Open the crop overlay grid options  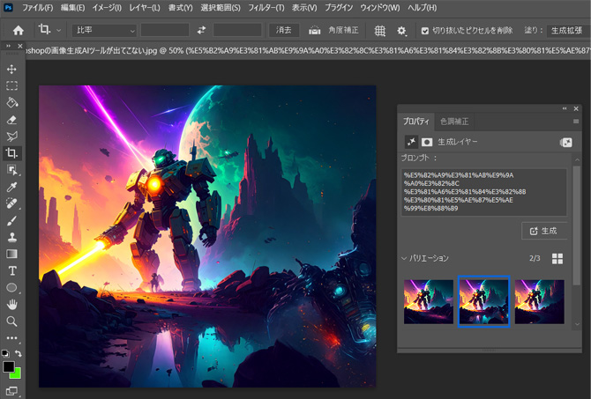(380, 31)
